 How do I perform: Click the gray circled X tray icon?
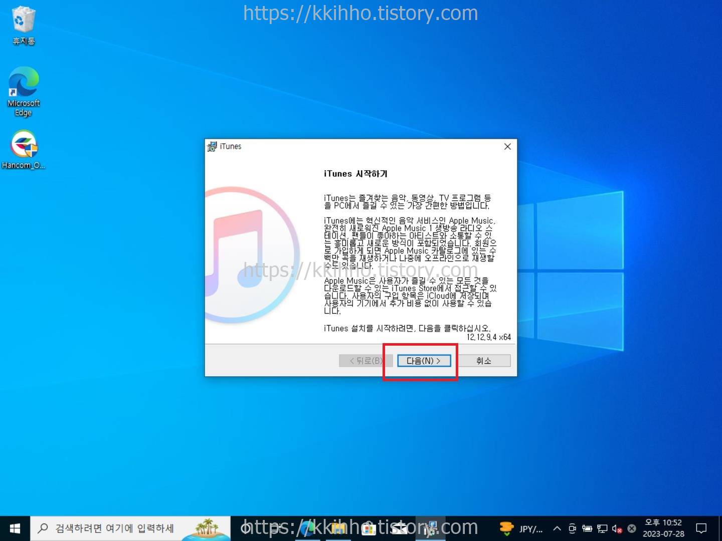[632, 528]
